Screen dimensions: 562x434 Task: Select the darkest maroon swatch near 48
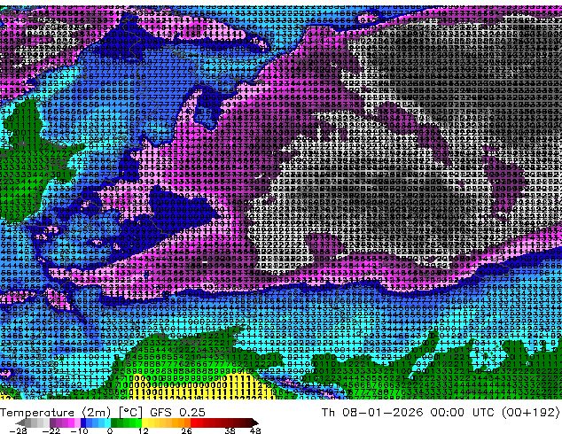[254, 422]
